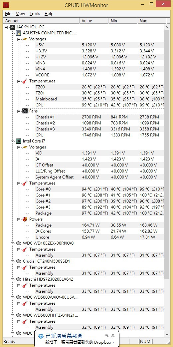
Task: Collapse the ASUSTeK Voltages tree node
Action: click(x=19, y=39)
